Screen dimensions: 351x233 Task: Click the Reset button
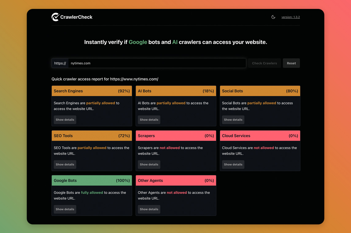[291, 63]
